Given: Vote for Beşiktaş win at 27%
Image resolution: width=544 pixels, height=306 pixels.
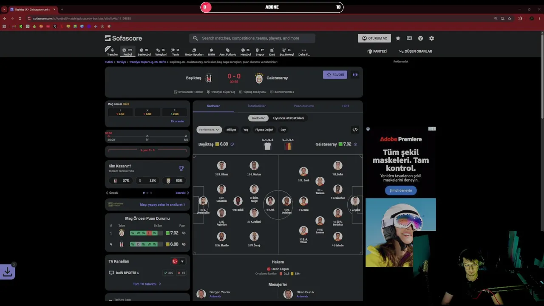Looking at the screenshot, I should (x=122, y=181).
